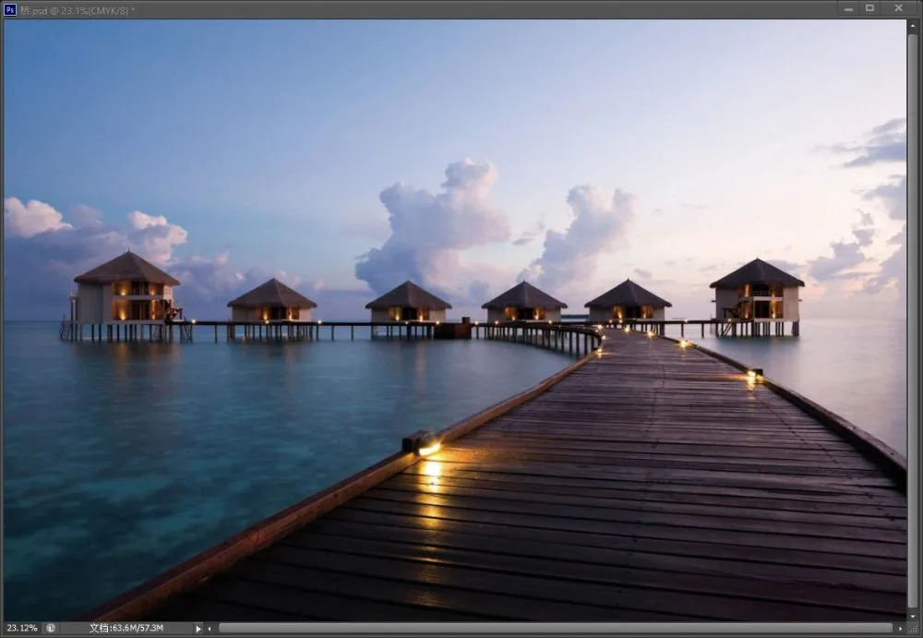This screenshot has height=638, width=923.
Task: Minimize the document window
Action: point(848,9)
